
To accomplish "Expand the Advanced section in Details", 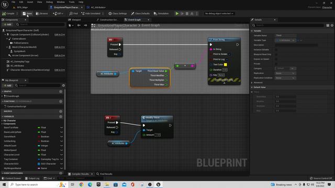I will (252, 83).
